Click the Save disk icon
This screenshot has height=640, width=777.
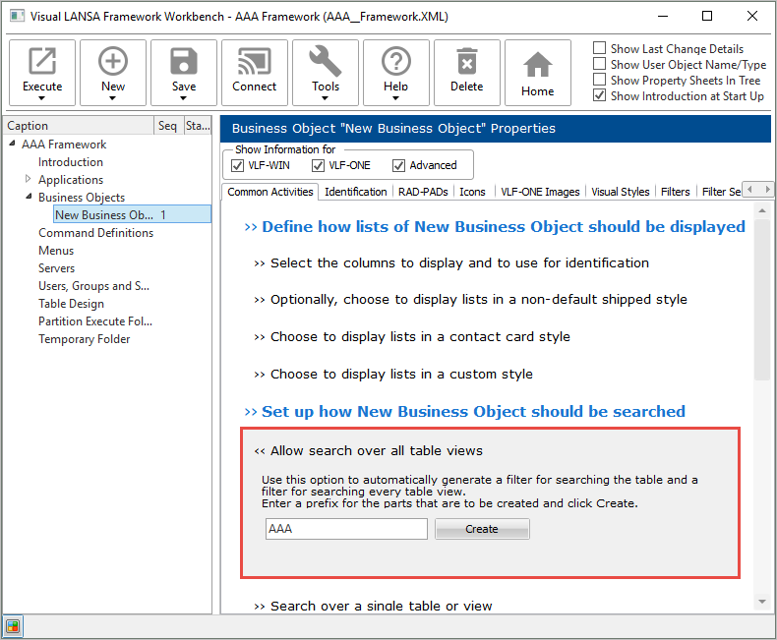(x=184, y=62)
